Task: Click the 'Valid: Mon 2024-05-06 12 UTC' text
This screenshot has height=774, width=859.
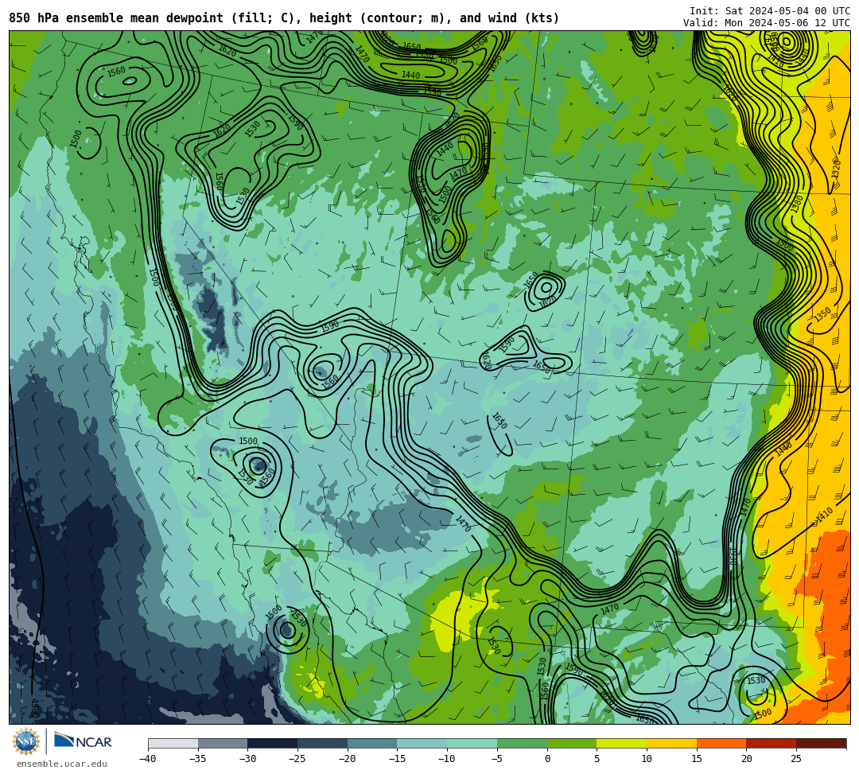Action: (767, 22)
